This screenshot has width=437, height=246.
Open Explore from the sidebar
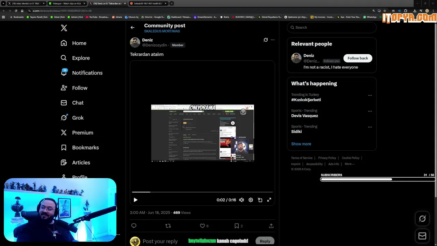pyautogui.click(x=75, y=58)
